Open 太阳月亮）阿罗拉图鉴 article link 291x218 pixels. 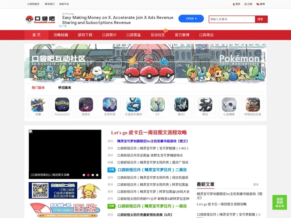153,184
